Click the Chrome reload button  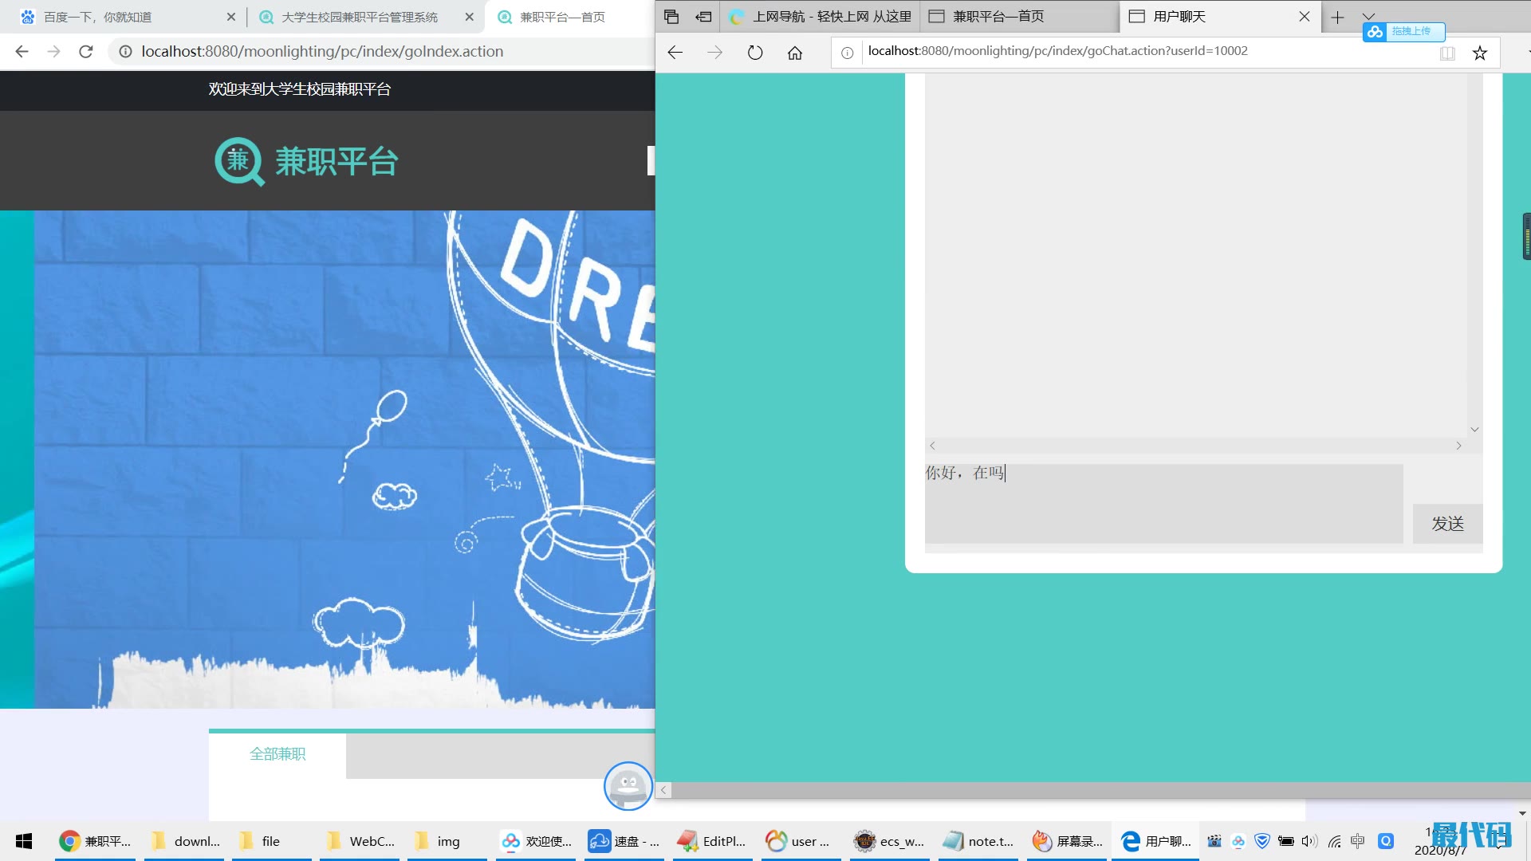86,52
